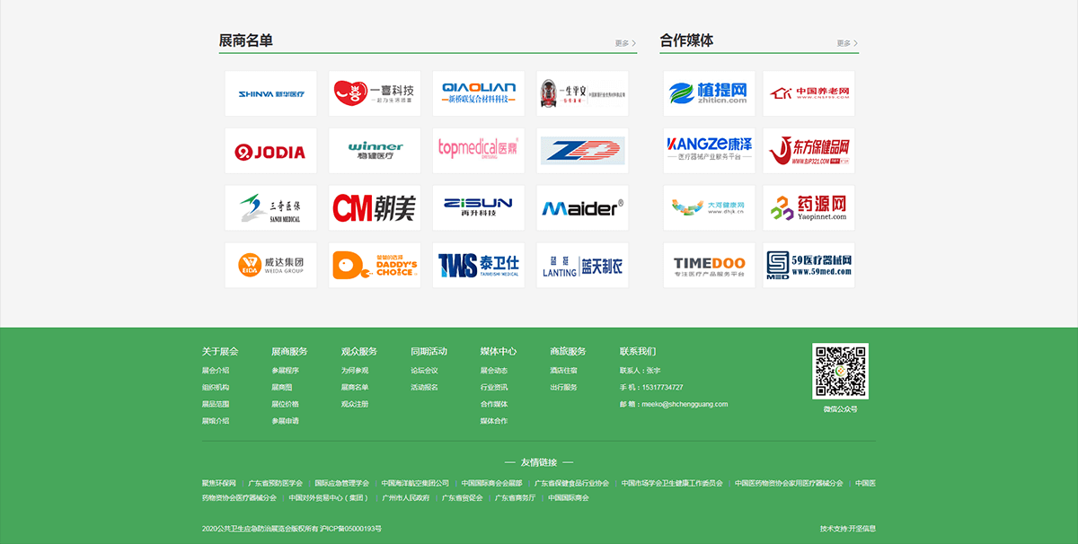Open the SHINVA 新华医疗 exhibitor logo
The width and height of the screenshot is (1078, 544).
[270, 93]
